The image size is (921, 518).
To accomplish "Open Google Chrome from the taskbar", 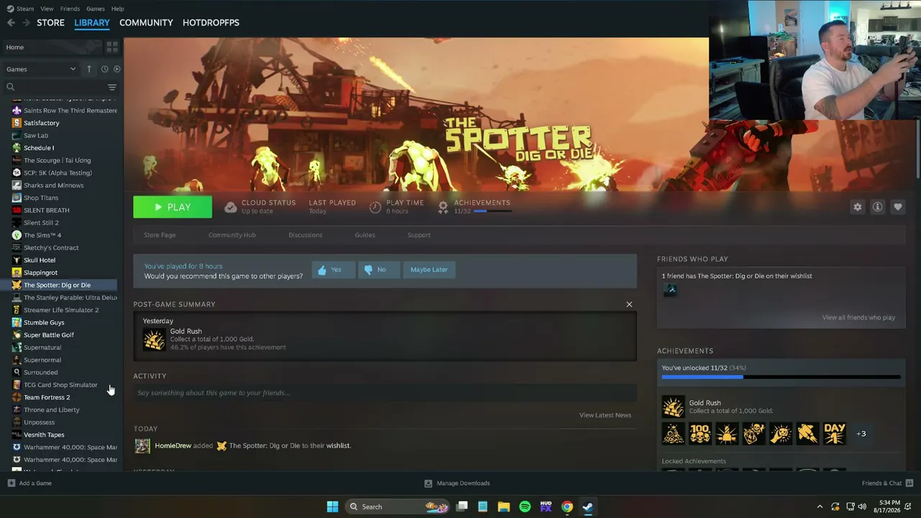I will [x=567, y=506].
